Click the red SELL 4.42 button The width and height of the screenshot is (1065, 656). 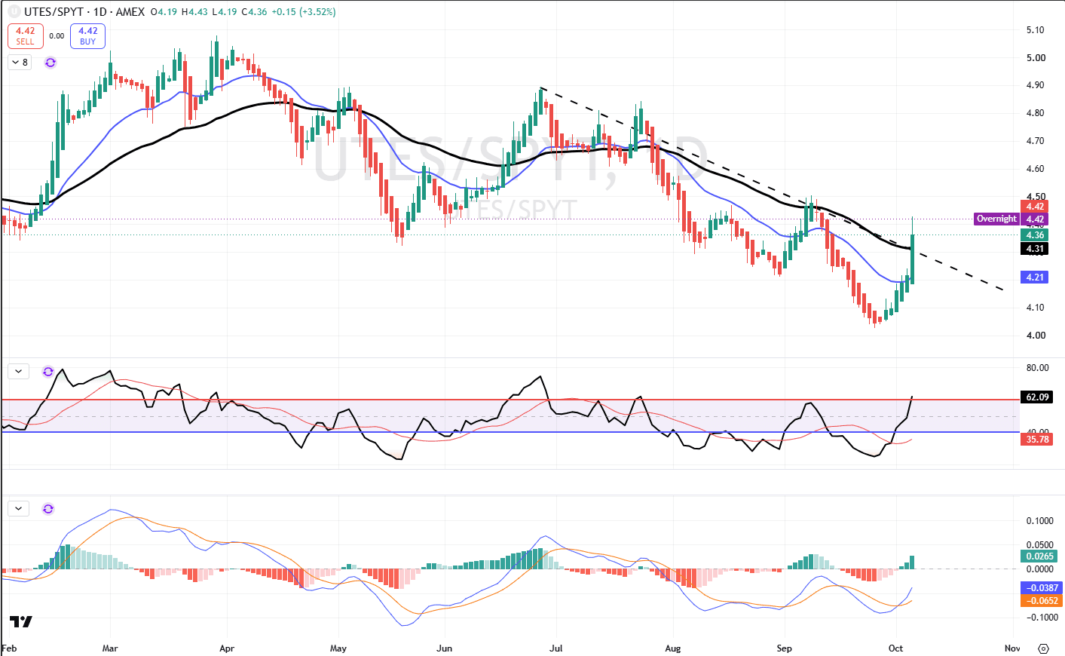click(x=26, y=36)
